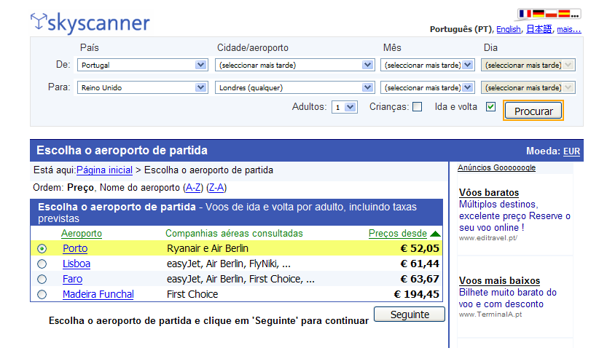Click the € 61,44 price for Lisboa

(420, 264)
